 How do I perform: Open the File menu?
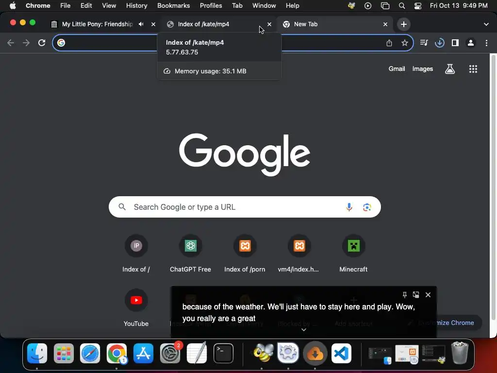click(66, 6)
